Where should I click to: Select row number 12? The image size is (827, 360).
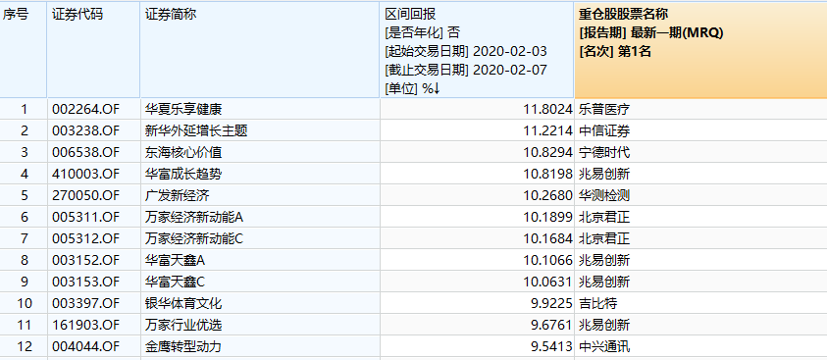(x=24, y=346)
